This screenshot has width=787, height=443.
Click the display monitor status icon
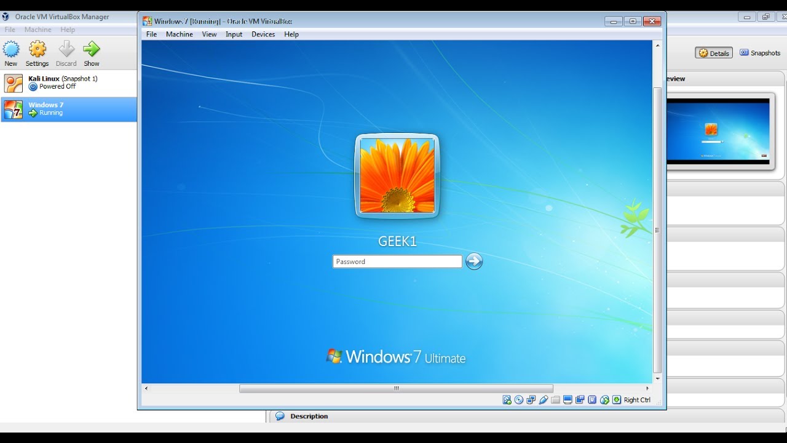[x=568, y=400]
